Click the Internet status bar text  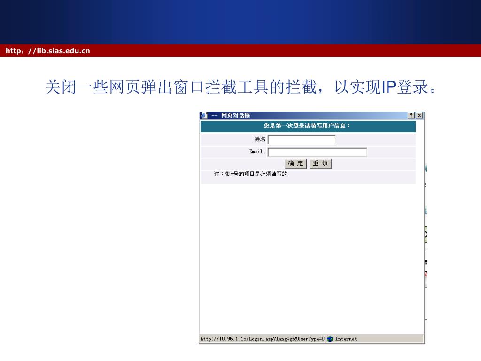pos(346,339)
